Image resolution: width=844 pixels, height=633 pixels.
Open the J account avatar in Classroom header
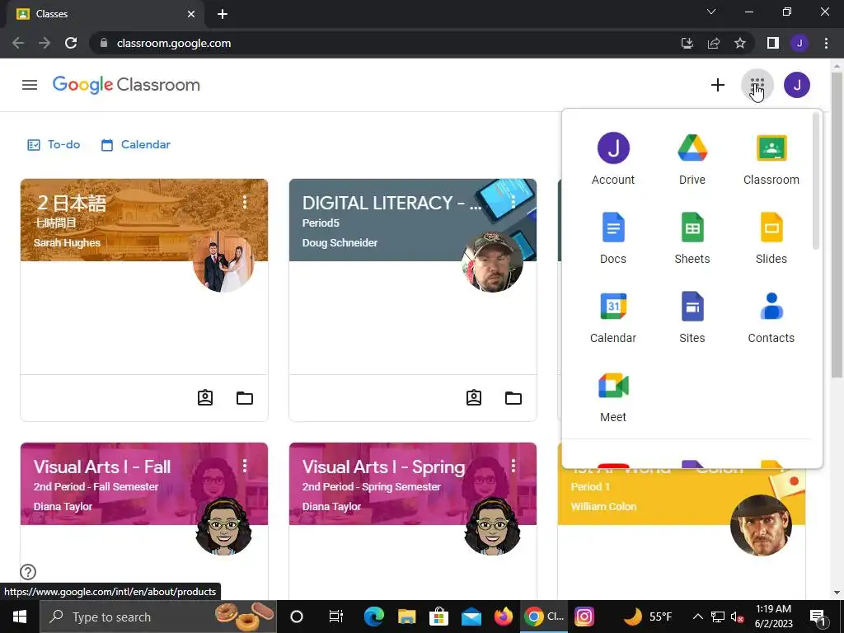click(797, 85)
